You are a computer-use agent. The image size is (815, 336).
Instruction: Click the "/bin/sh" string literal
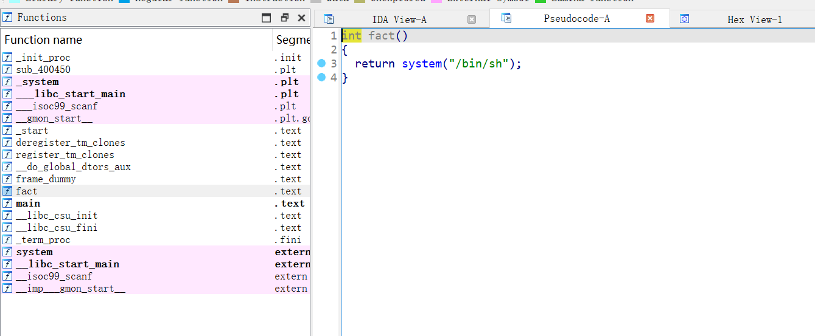(478, 63)
